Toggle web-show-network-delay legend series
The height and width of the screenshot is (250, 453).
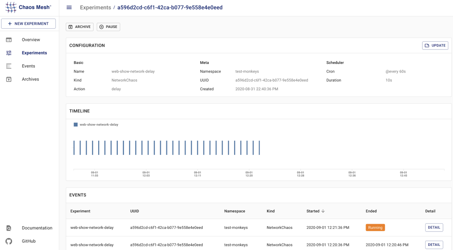96,125
